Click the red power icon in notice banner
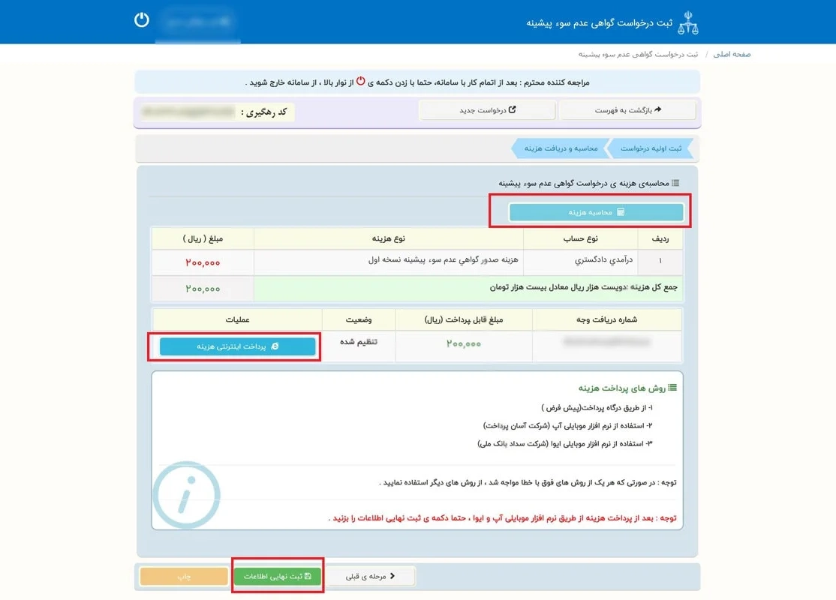The image size is (836, 600). coord(360,81)
